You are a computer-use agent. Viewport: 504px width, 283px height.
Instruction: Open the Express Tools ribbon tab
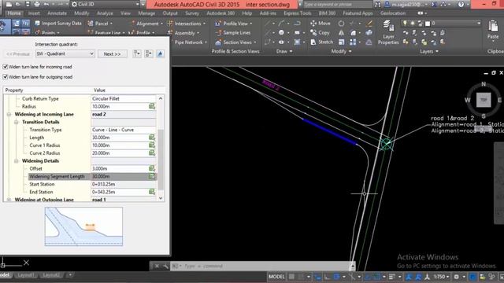[x=298, y=13]
